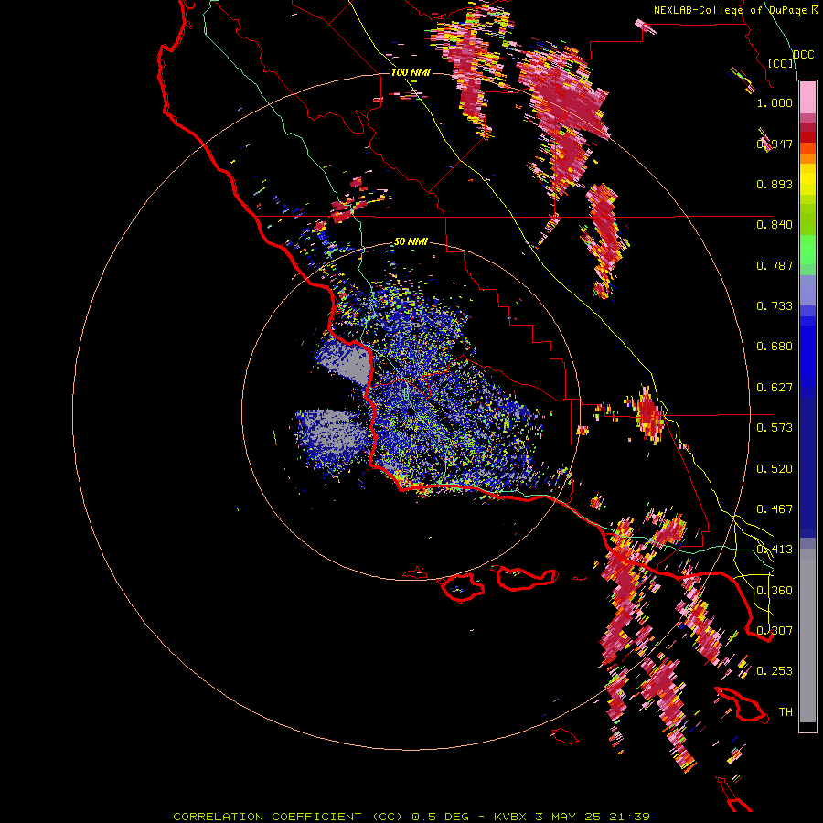
Task: Click the 0.893 scale value
Action: click(775, 184)
